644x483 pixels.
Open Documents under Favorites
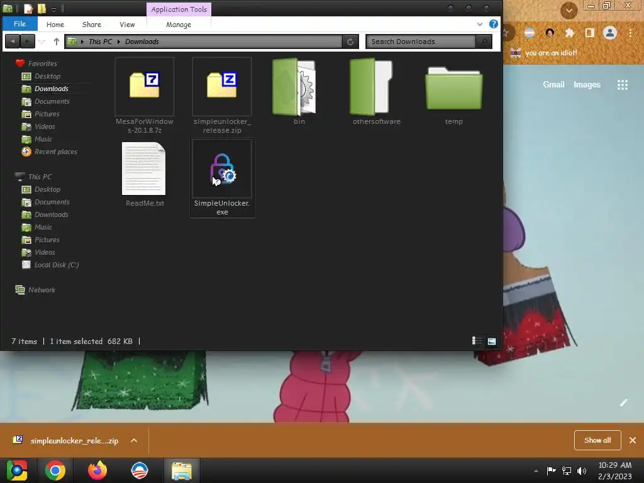click(52, 101)
